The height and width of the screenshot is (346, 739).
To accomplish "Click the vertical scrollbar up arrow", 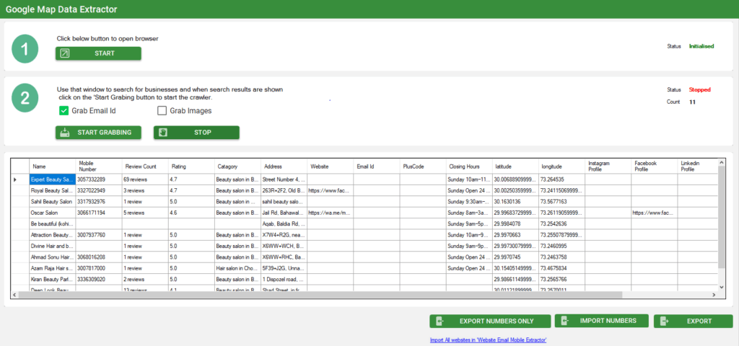I will coord(721,163).
